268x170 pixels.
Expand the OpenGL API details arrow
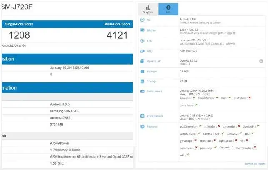coord(261,61)
